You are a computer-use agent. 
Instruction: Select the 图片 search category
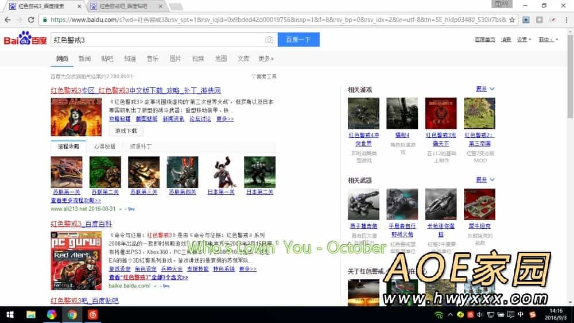pyautogui.click(x=175, y=59)
